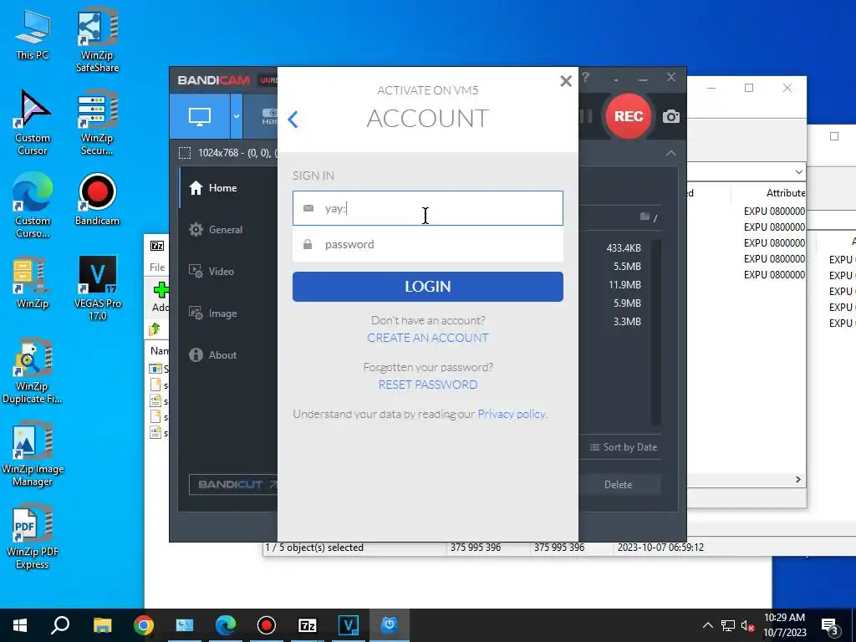Open This PC desktop icon
Image resolution: width=856 pixels, height=642 pixels.
(32, 35)
